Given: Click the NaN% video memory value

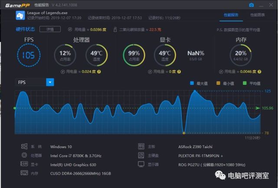Looking at the screenshot, I should [x=196, y=53].
